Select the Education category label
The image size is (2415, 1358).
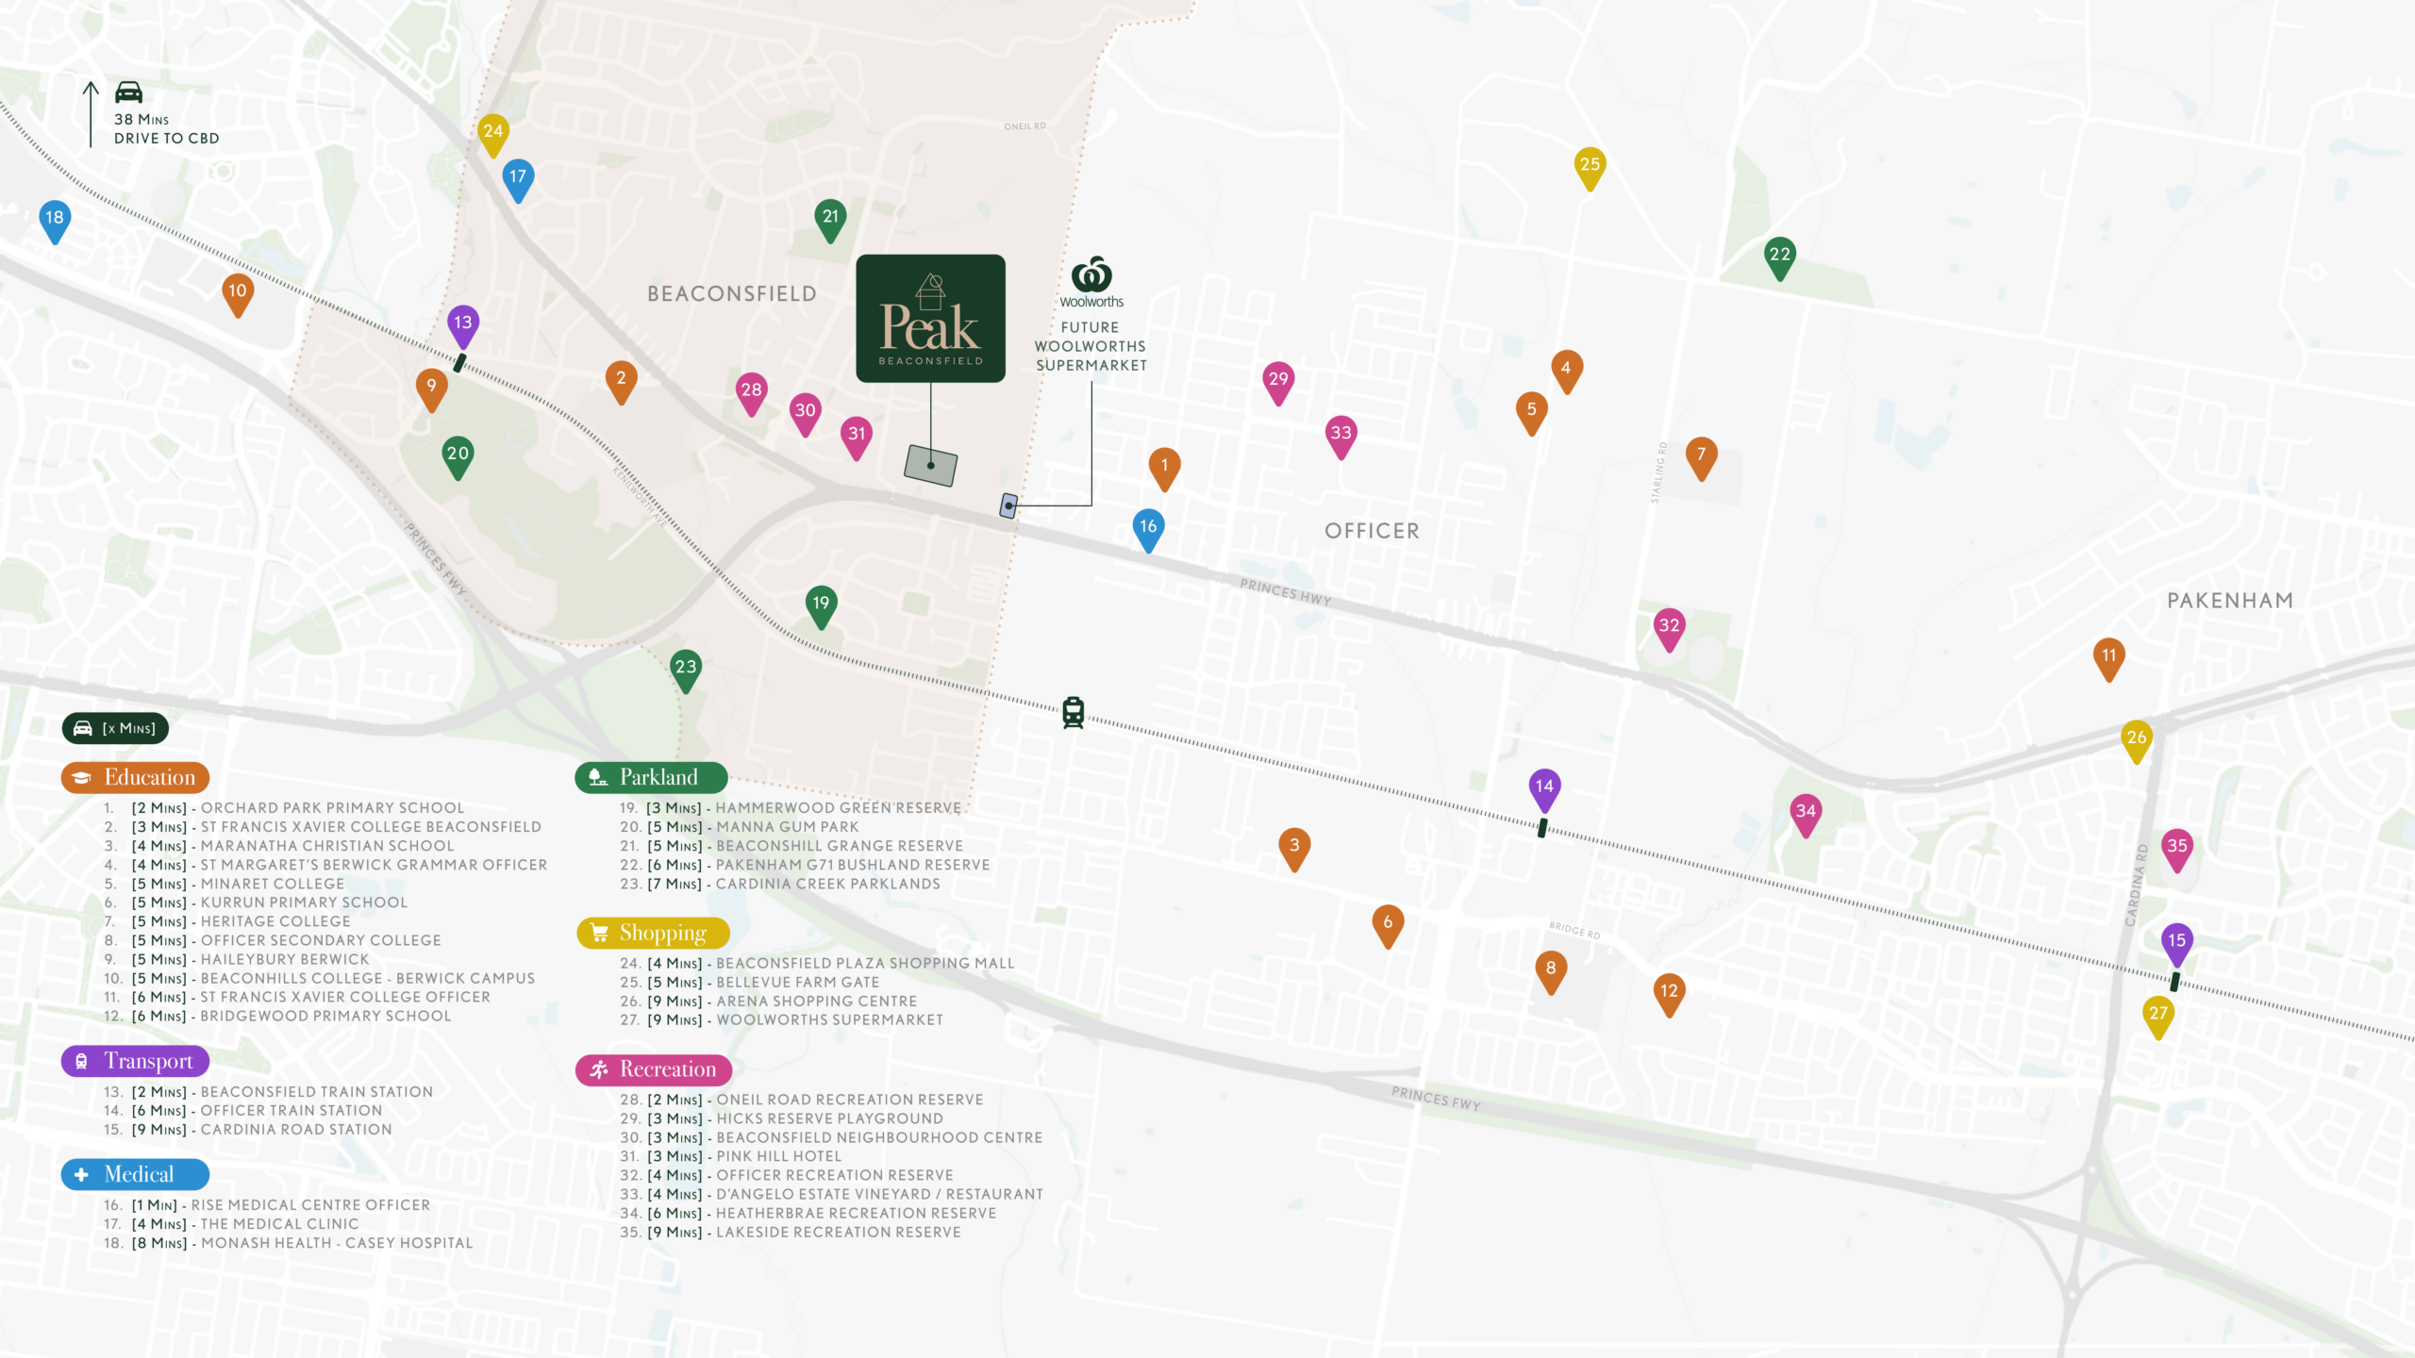135,777
